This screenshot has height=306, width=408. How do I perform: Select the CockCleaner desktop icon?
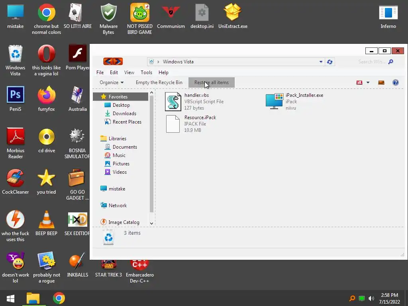[x=16, y=182]
